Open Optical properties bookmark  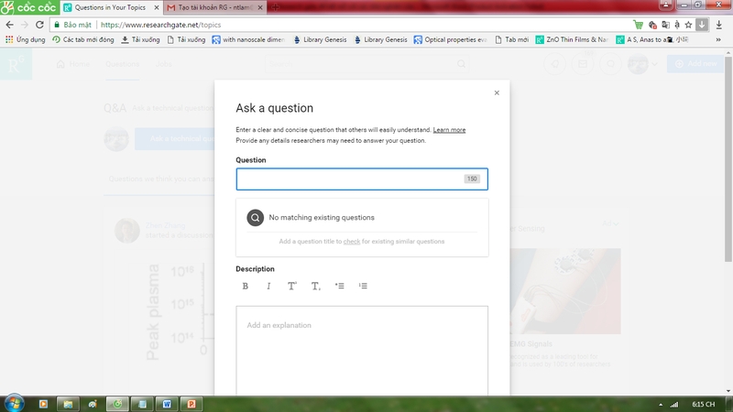coord(450,39)
